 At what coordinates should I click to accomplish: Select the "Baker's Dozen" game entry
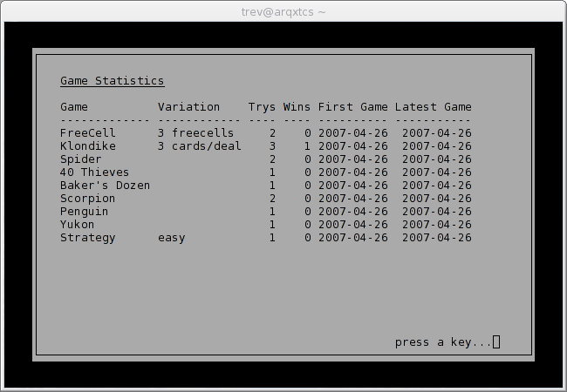tap(105, 186)
